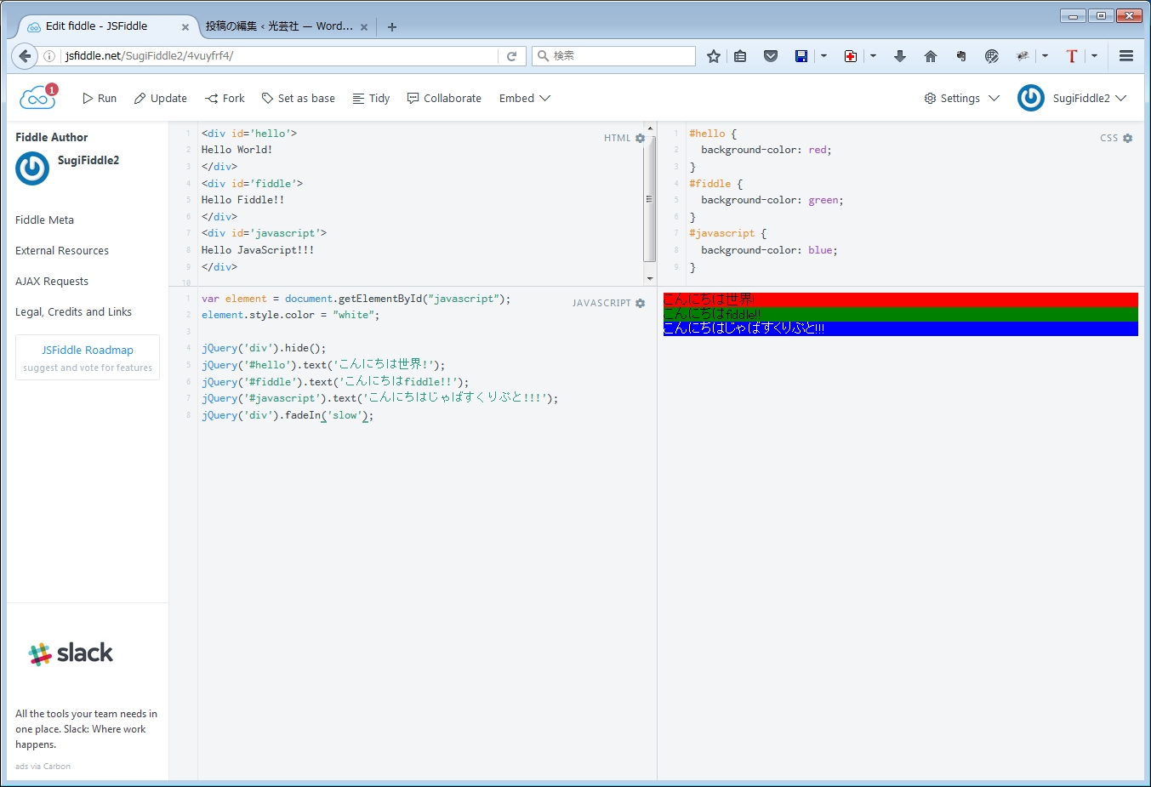Open Fiddle Meta section
Viewport: 1151px width, 787px height.
[x=44, y=220]
